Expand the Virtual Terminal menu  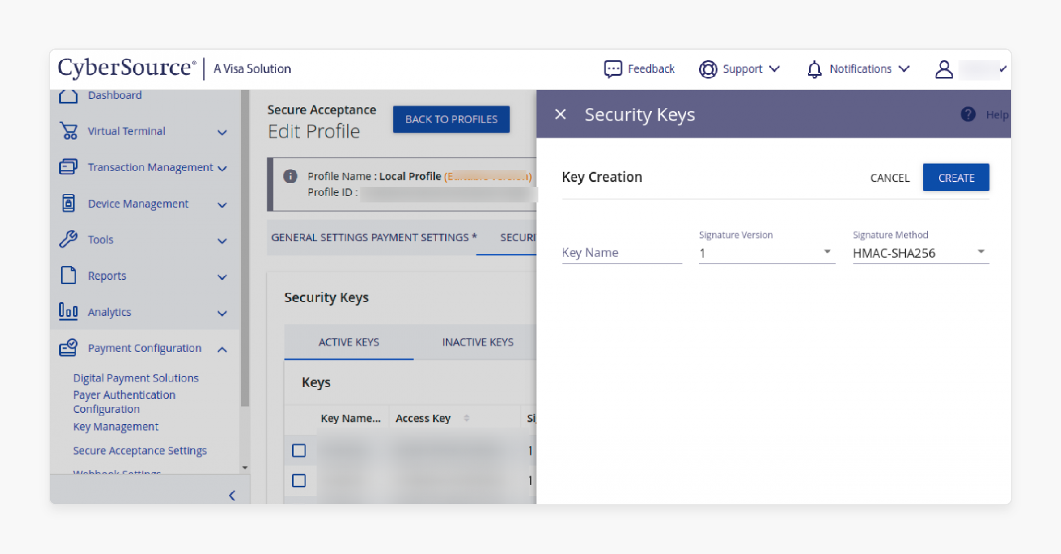222,132
